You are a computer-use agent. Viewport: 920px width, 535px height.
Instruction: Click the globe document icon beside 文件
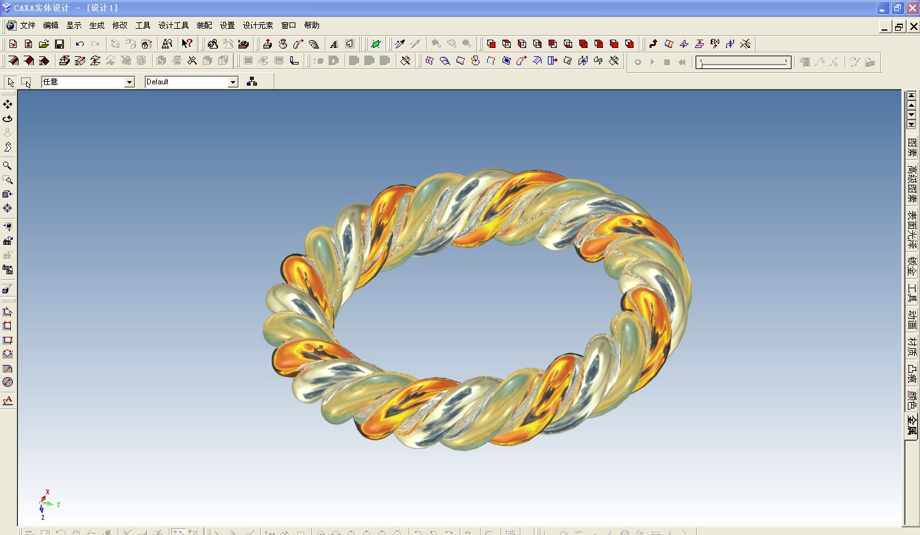(x=11, y=26)
